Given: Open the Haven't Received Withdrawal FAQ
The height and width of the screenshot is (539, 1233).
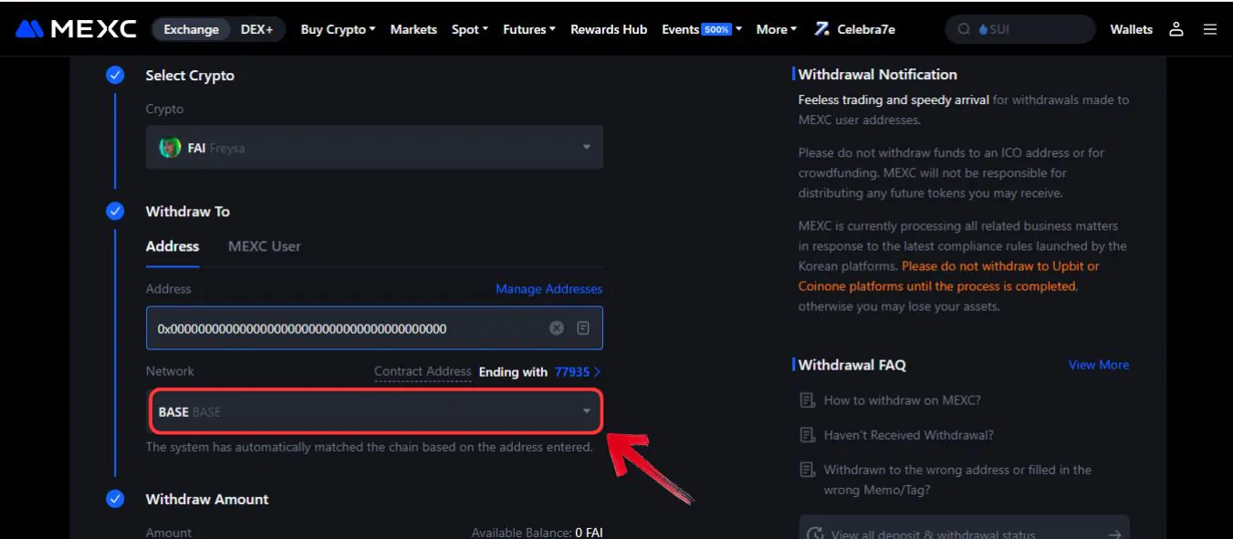Looking at the screenshot, I should pos(909,435).
